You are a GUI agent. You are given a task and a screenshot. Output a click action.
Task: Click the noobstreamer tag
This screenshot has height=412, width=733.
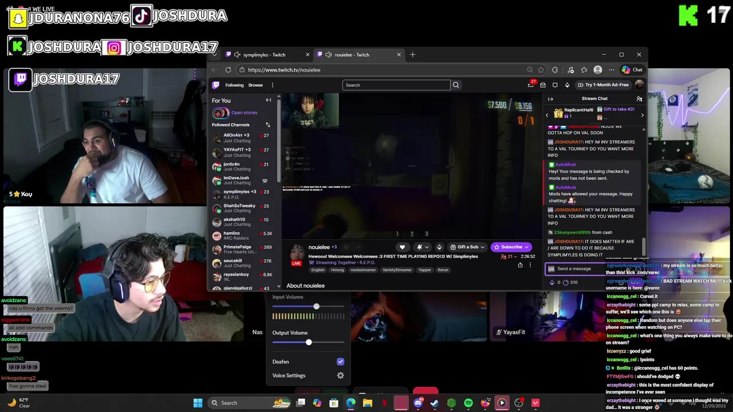(363, 270)
